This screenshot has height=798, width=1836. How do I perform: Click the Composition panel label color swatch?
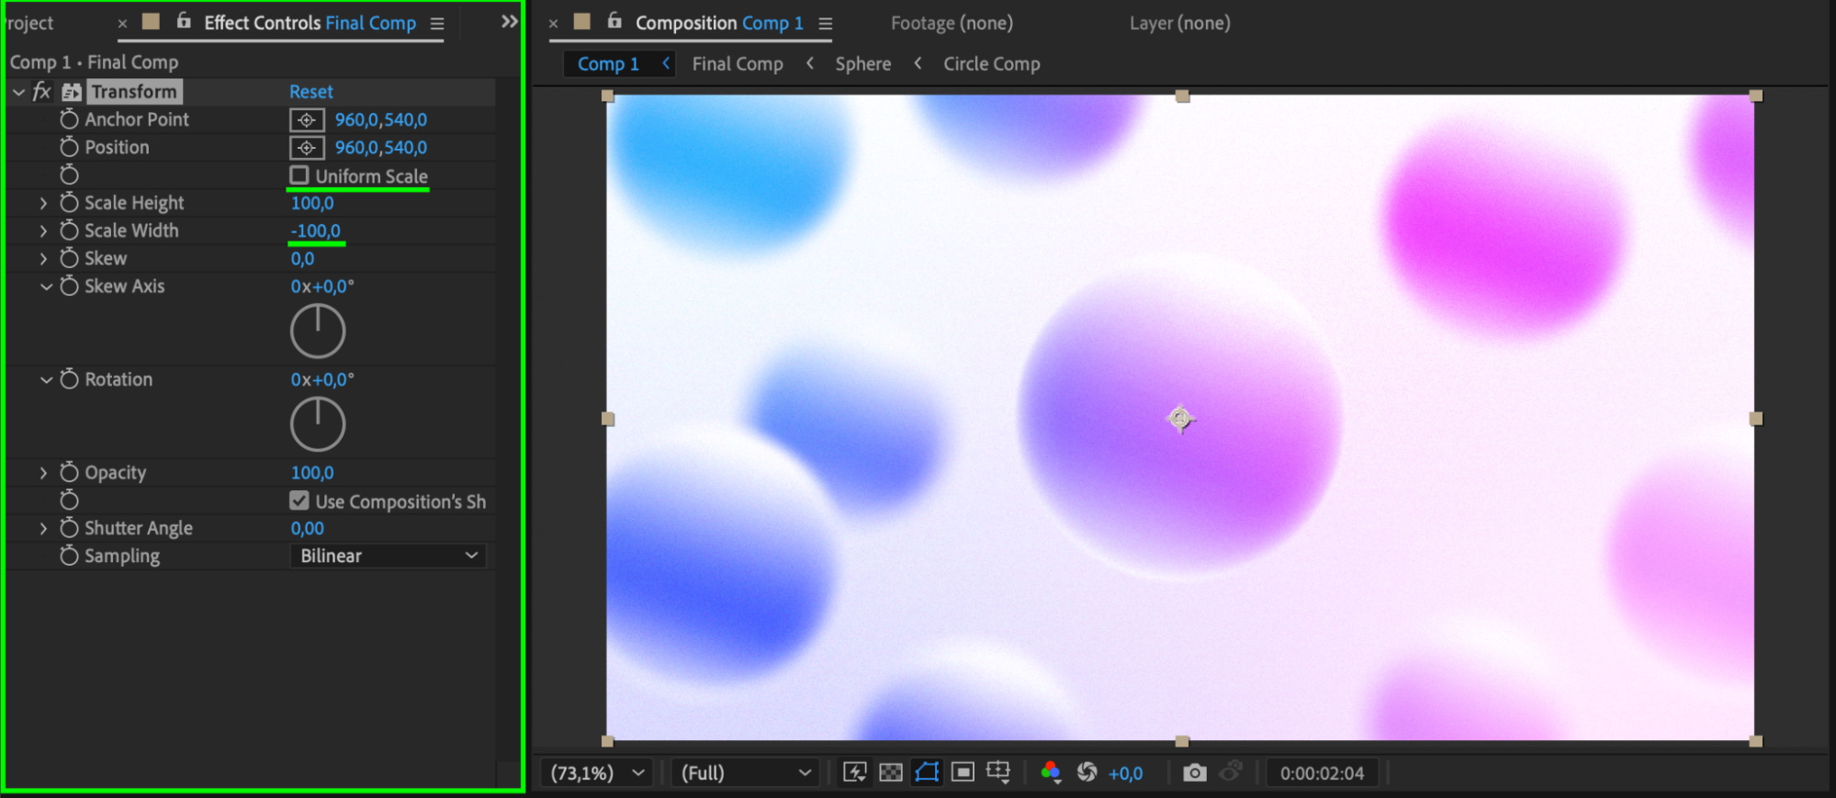582,21
